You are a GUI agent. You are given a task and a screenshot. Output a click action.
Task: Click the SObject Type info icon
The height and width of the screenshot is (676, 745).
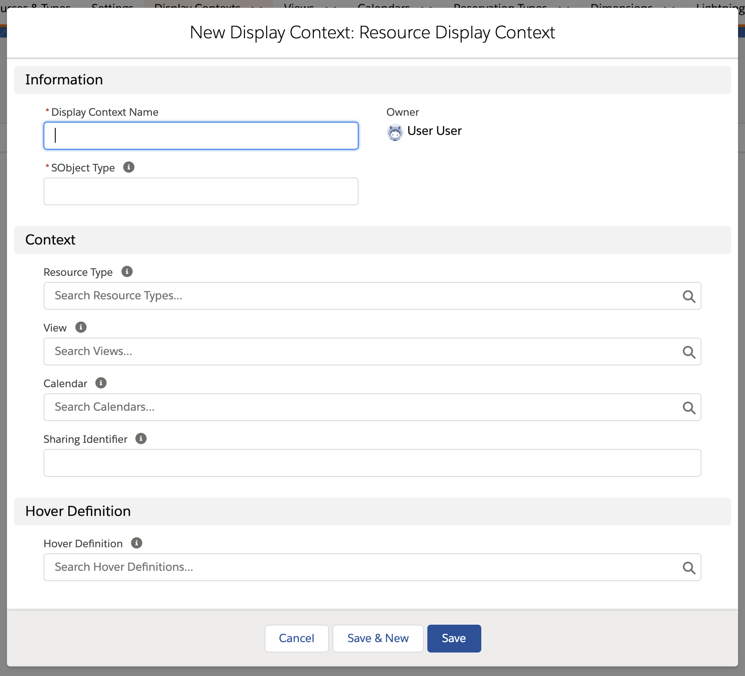click(x=129, y=167)
